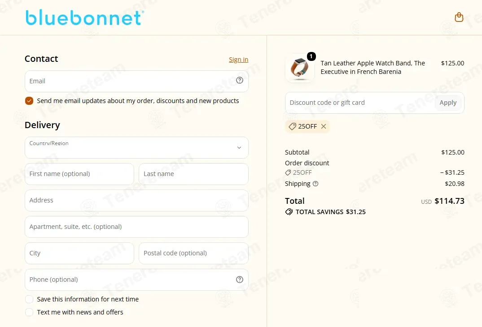Click the Phone field help icon
Viewport: 482px width, 327px height.
(x=240, y=280)
